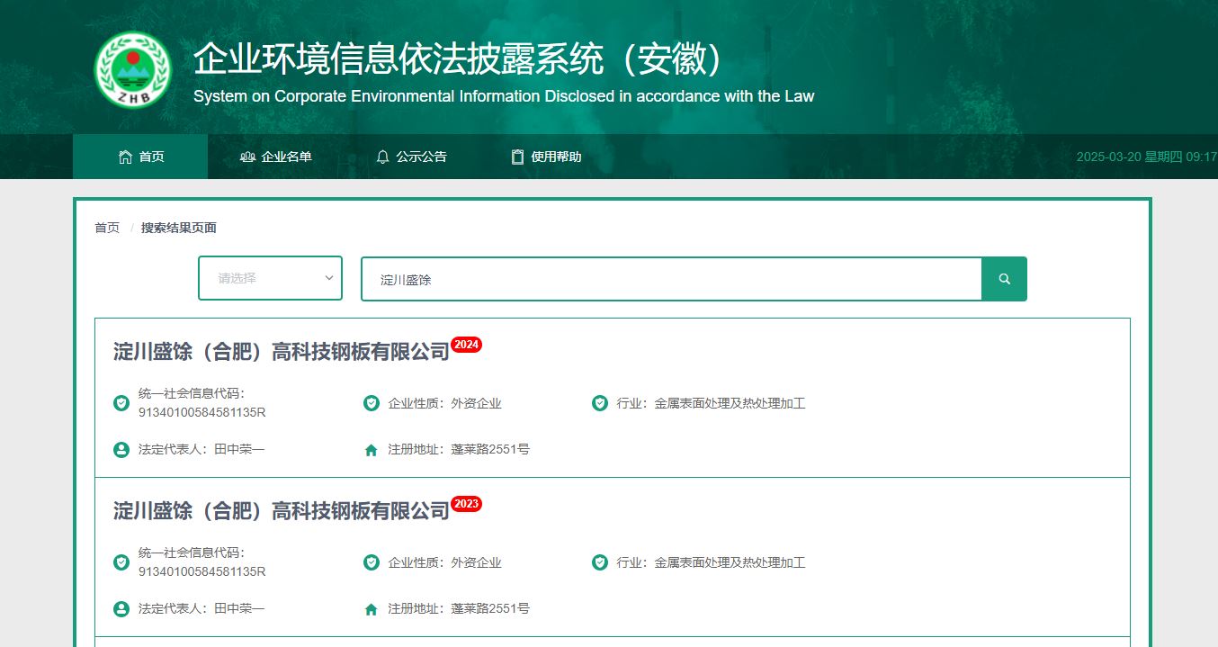
Task: Select the 企业名单 navigation tab
Action: pyautogui.click(x=274, y=156)
